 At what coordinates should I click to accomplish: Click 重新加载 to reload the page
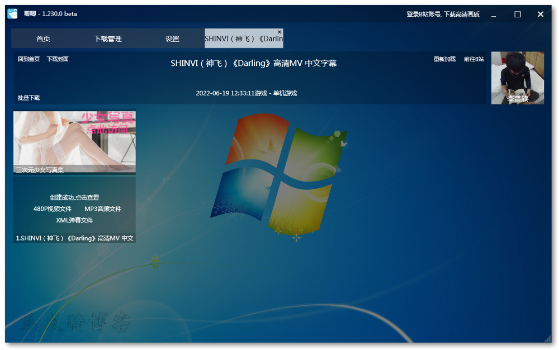[444, 59]
